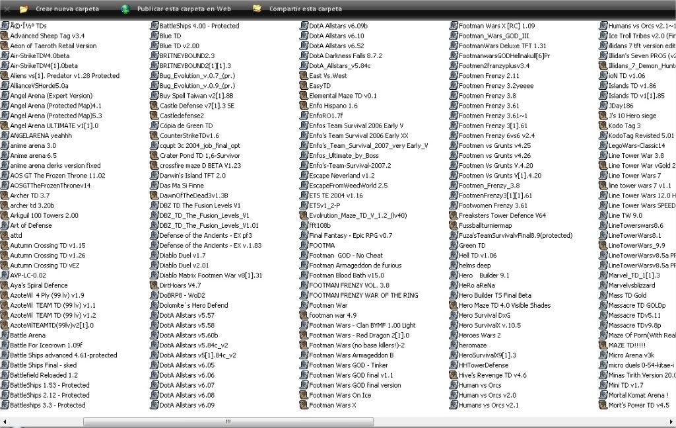This screenshot has width=676, height=428.
Task: Click the icon for DotA Allstars v6.09b
Action: point(304,26)
